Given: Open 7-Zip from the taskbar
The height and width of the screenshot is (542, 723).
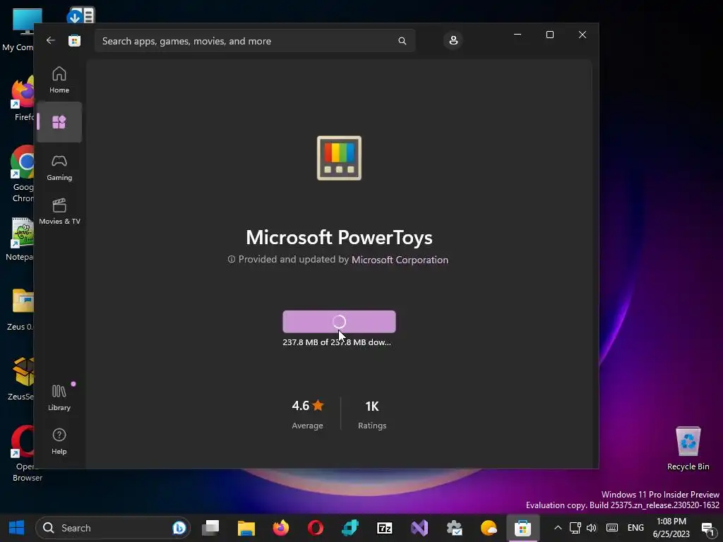Looking at the screenshot, I should [385, 528].
